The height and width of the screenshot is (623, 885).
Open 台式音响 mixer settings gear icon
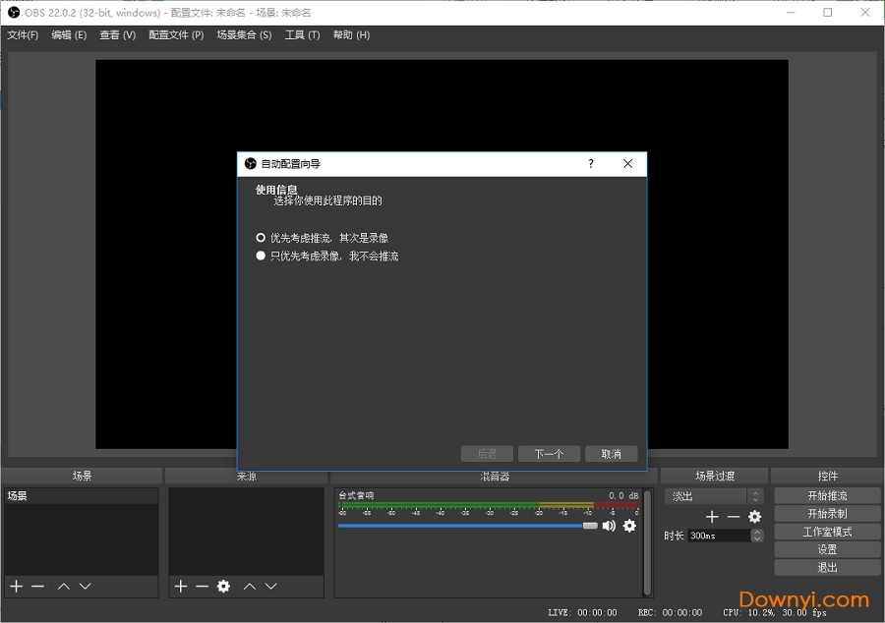pyautogui.click(x=629, y=526)
